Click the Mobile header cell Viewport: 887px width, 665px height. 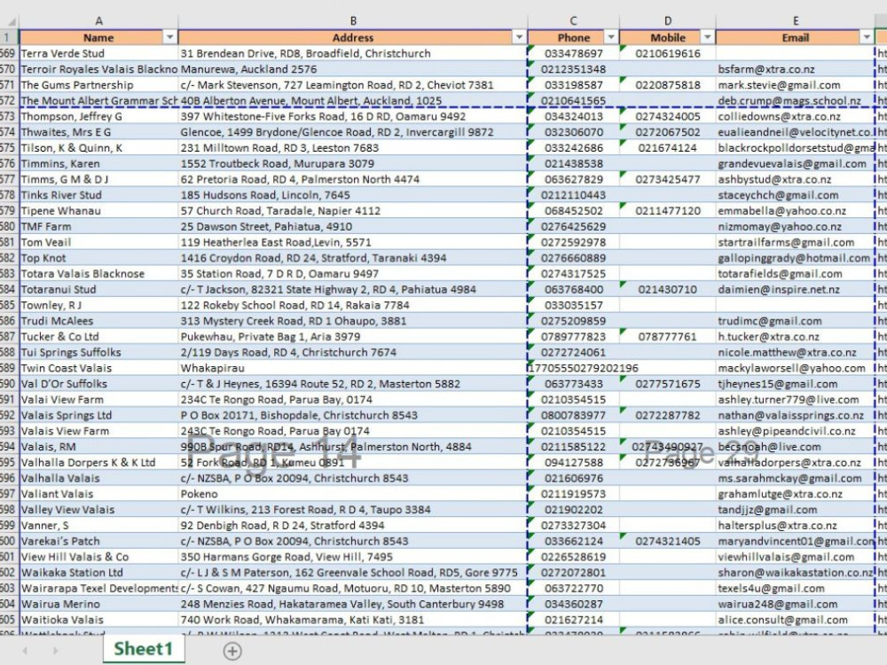coord(668,37)
